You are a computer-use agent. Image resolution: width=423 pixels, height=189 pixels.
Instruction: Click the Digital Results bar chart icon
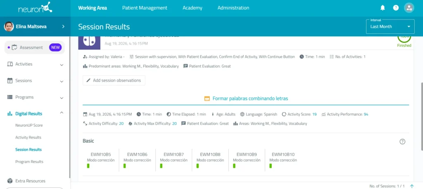point(10,113)
